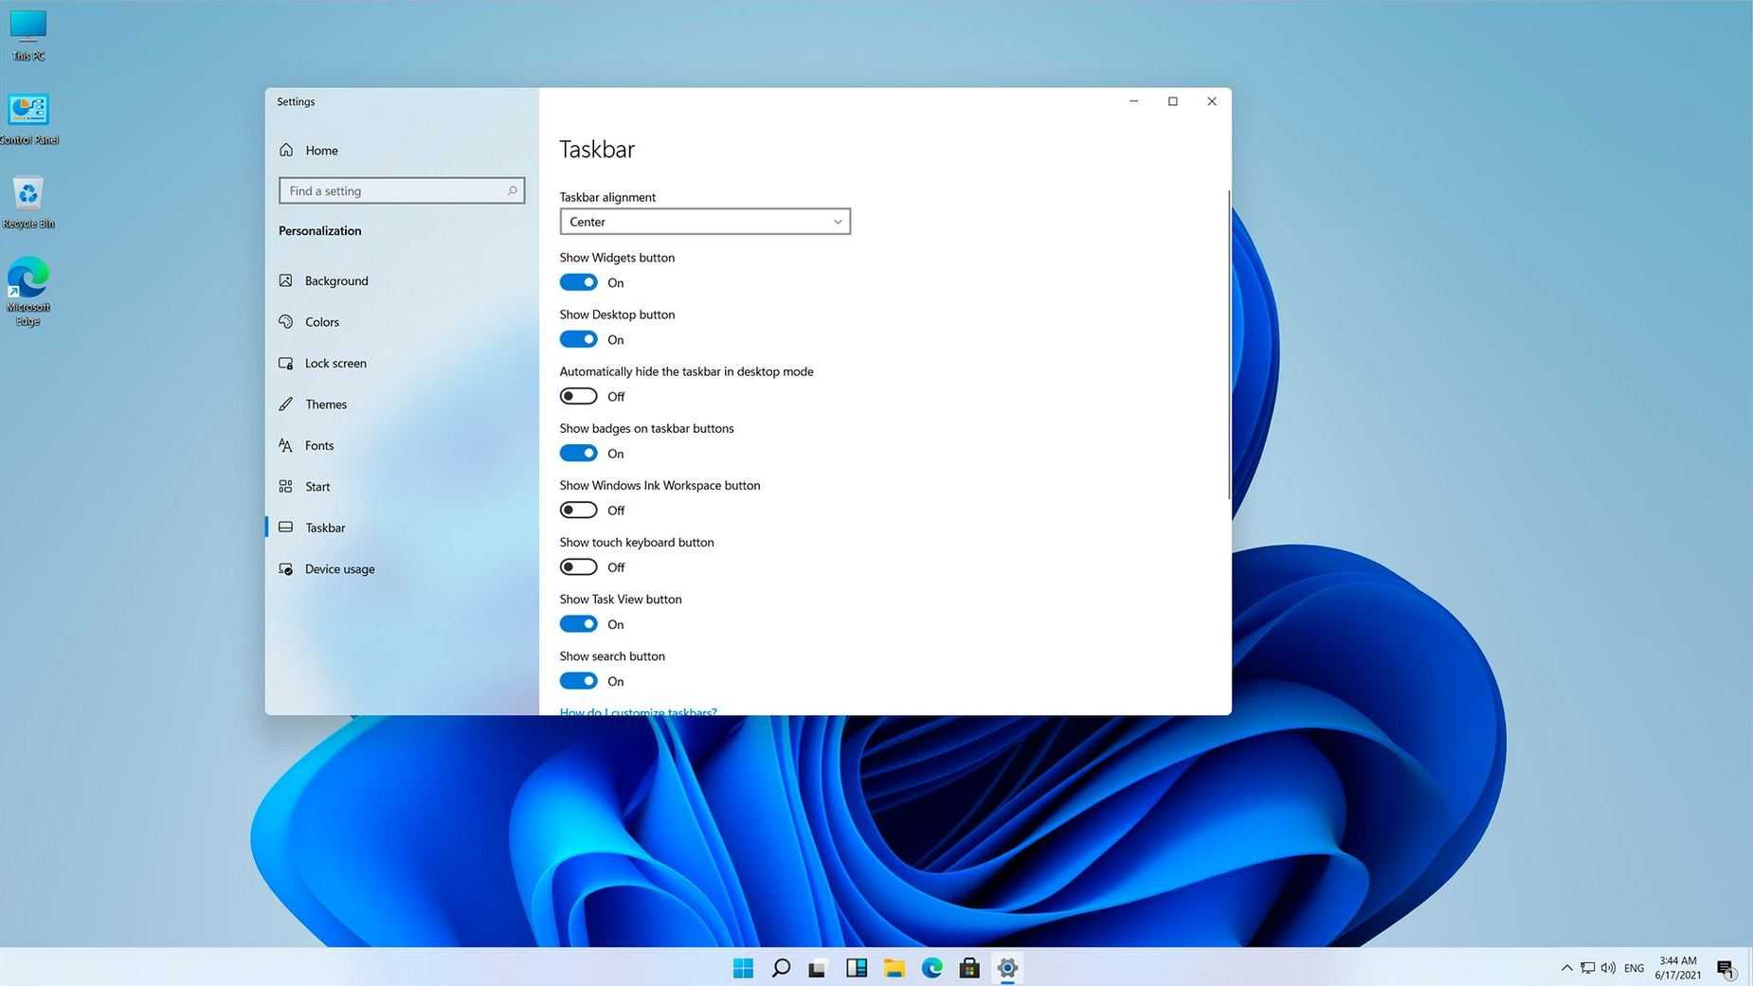Select Themes in sidebar
The height and width of the screenshot is (986, 1753).
tap(402, 404)
